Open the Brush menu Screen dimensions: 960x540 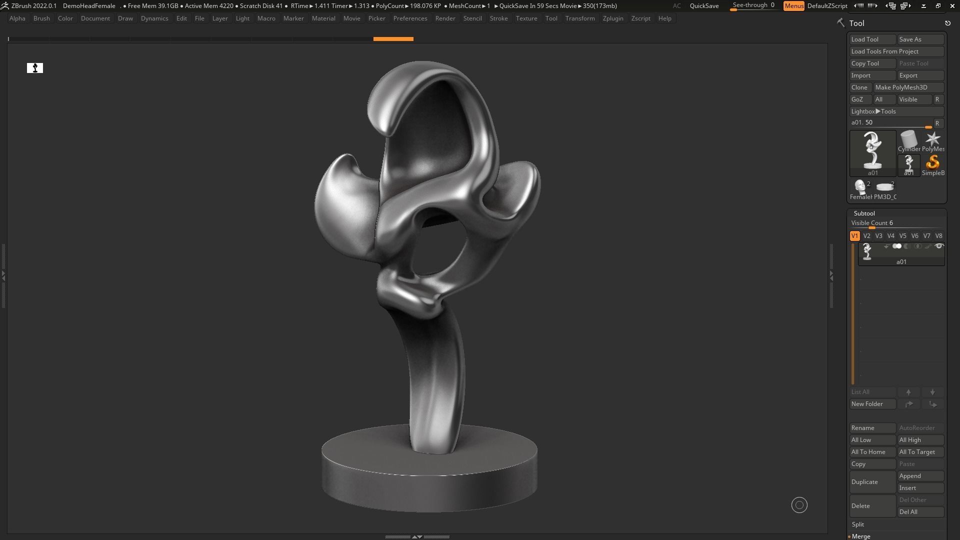pos(41,18)
